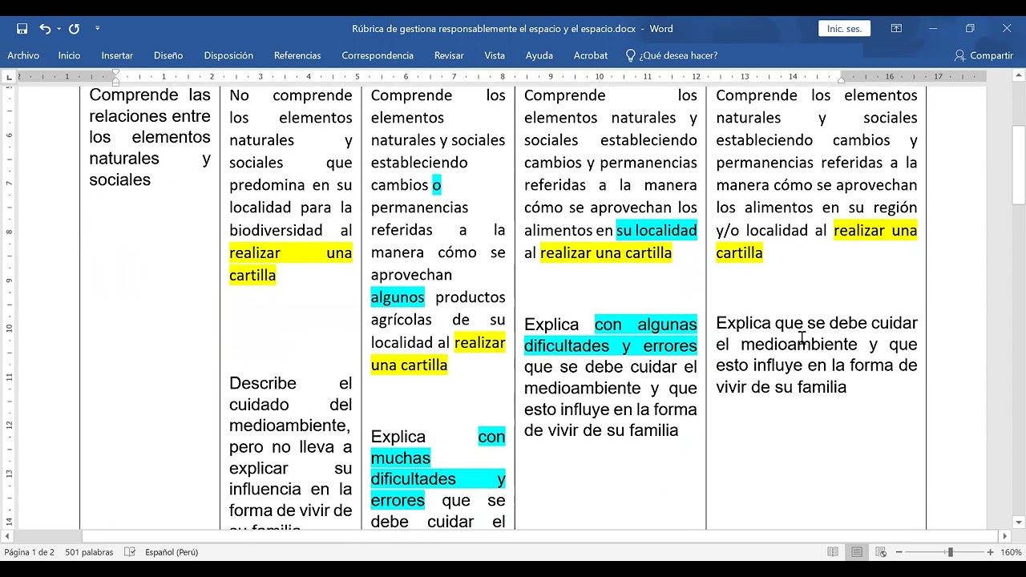Click the highlighted word 'algunos'
This screenshot has width=1026, height=577.
coord(398,297)
